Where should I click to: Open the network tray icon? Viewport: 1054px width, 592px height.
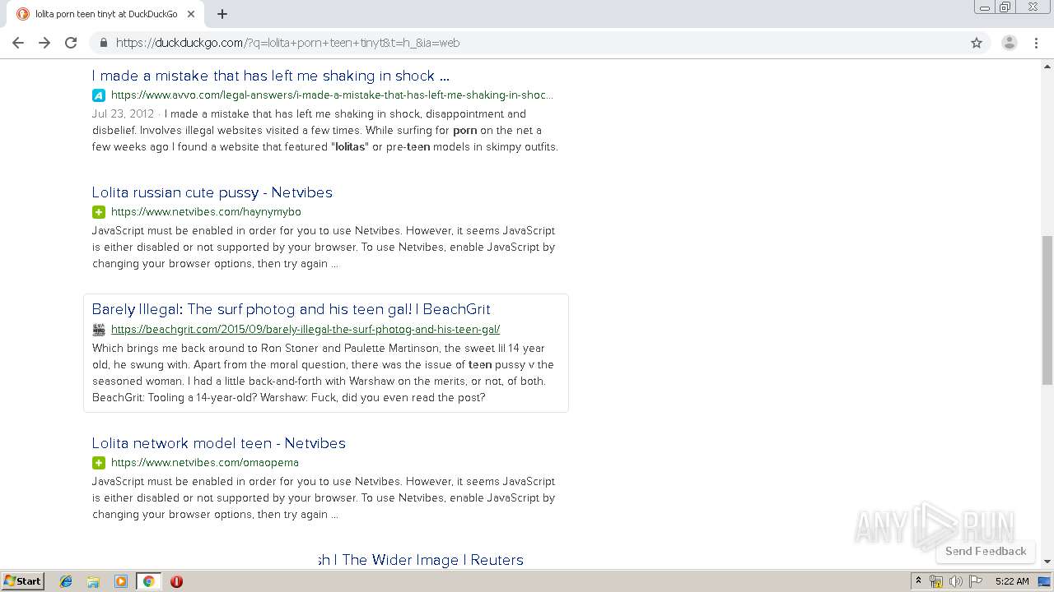(x=936, y=581)
